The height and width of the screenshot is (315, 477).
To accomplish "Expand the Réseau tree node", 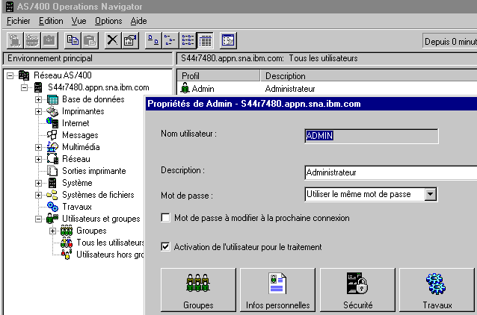I will [38, 159].
